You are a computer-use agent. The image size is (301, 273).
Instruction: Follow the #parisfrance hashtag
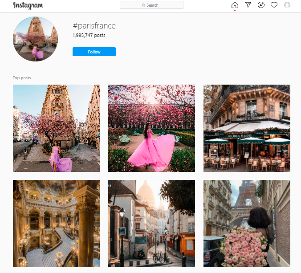coord(94,52)
